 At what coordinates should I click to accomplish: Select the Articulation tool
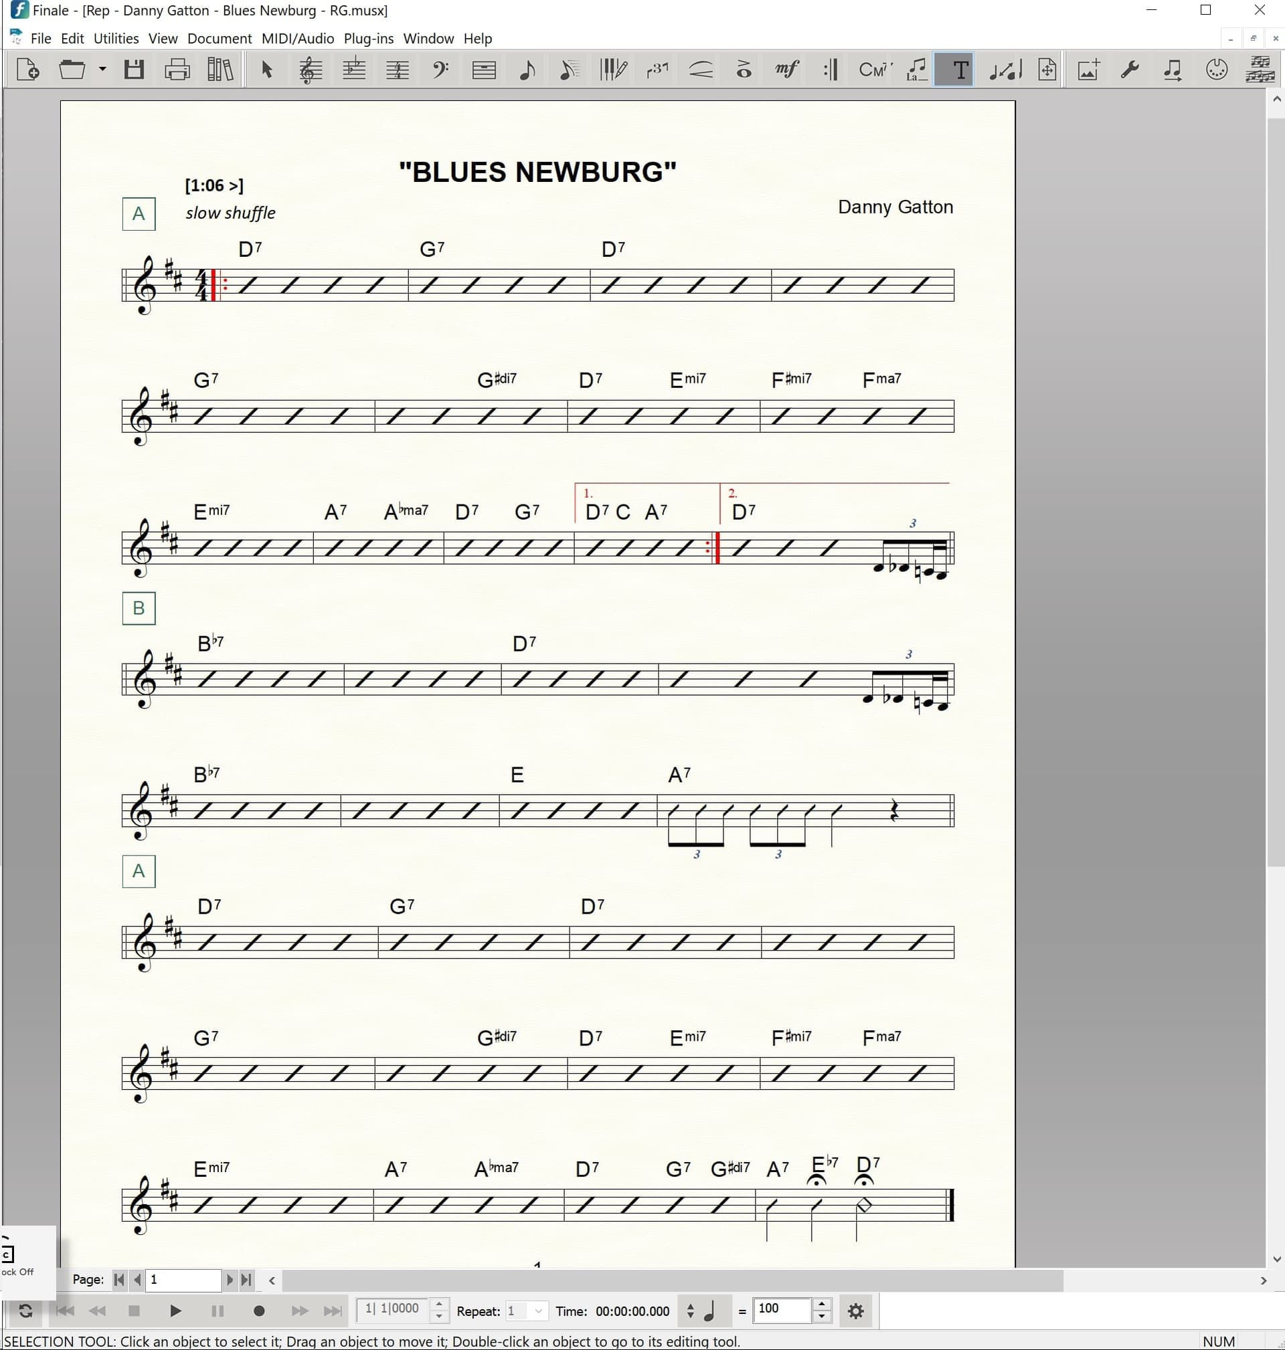(x=743, y=70)
